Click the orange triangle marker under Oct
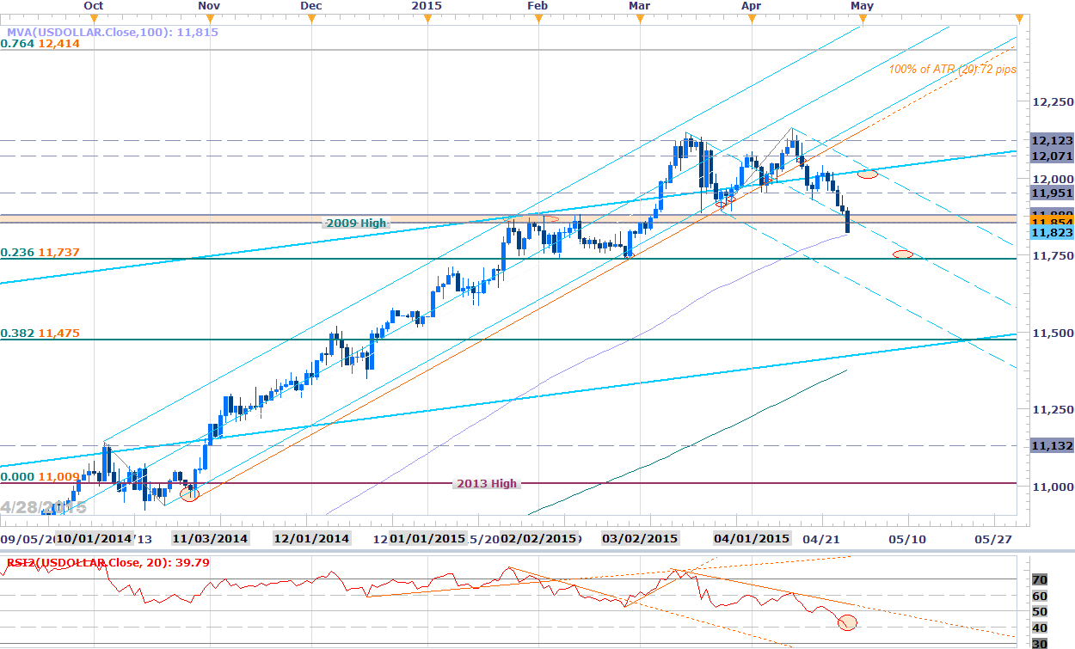 tap(95, 20)
